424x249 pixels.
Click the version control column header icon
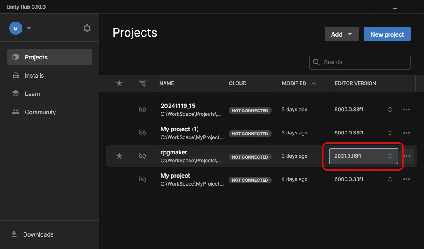142,83
